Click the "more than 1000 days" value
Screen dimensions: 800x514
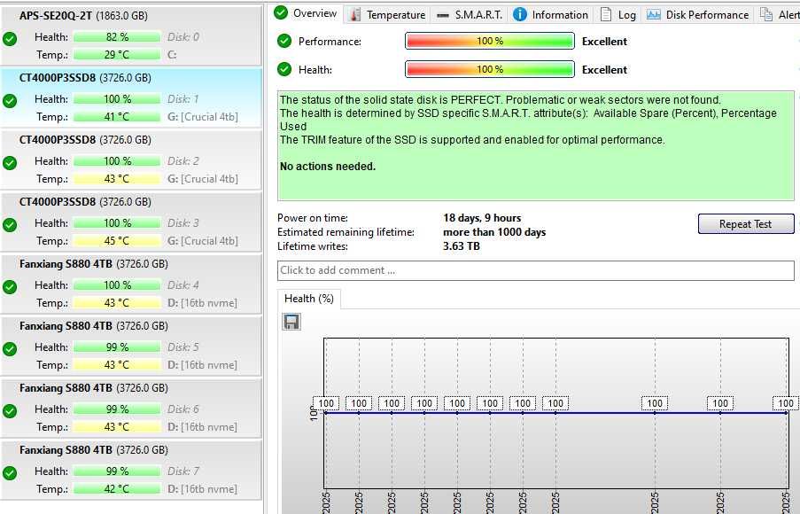tap(494, 232)
